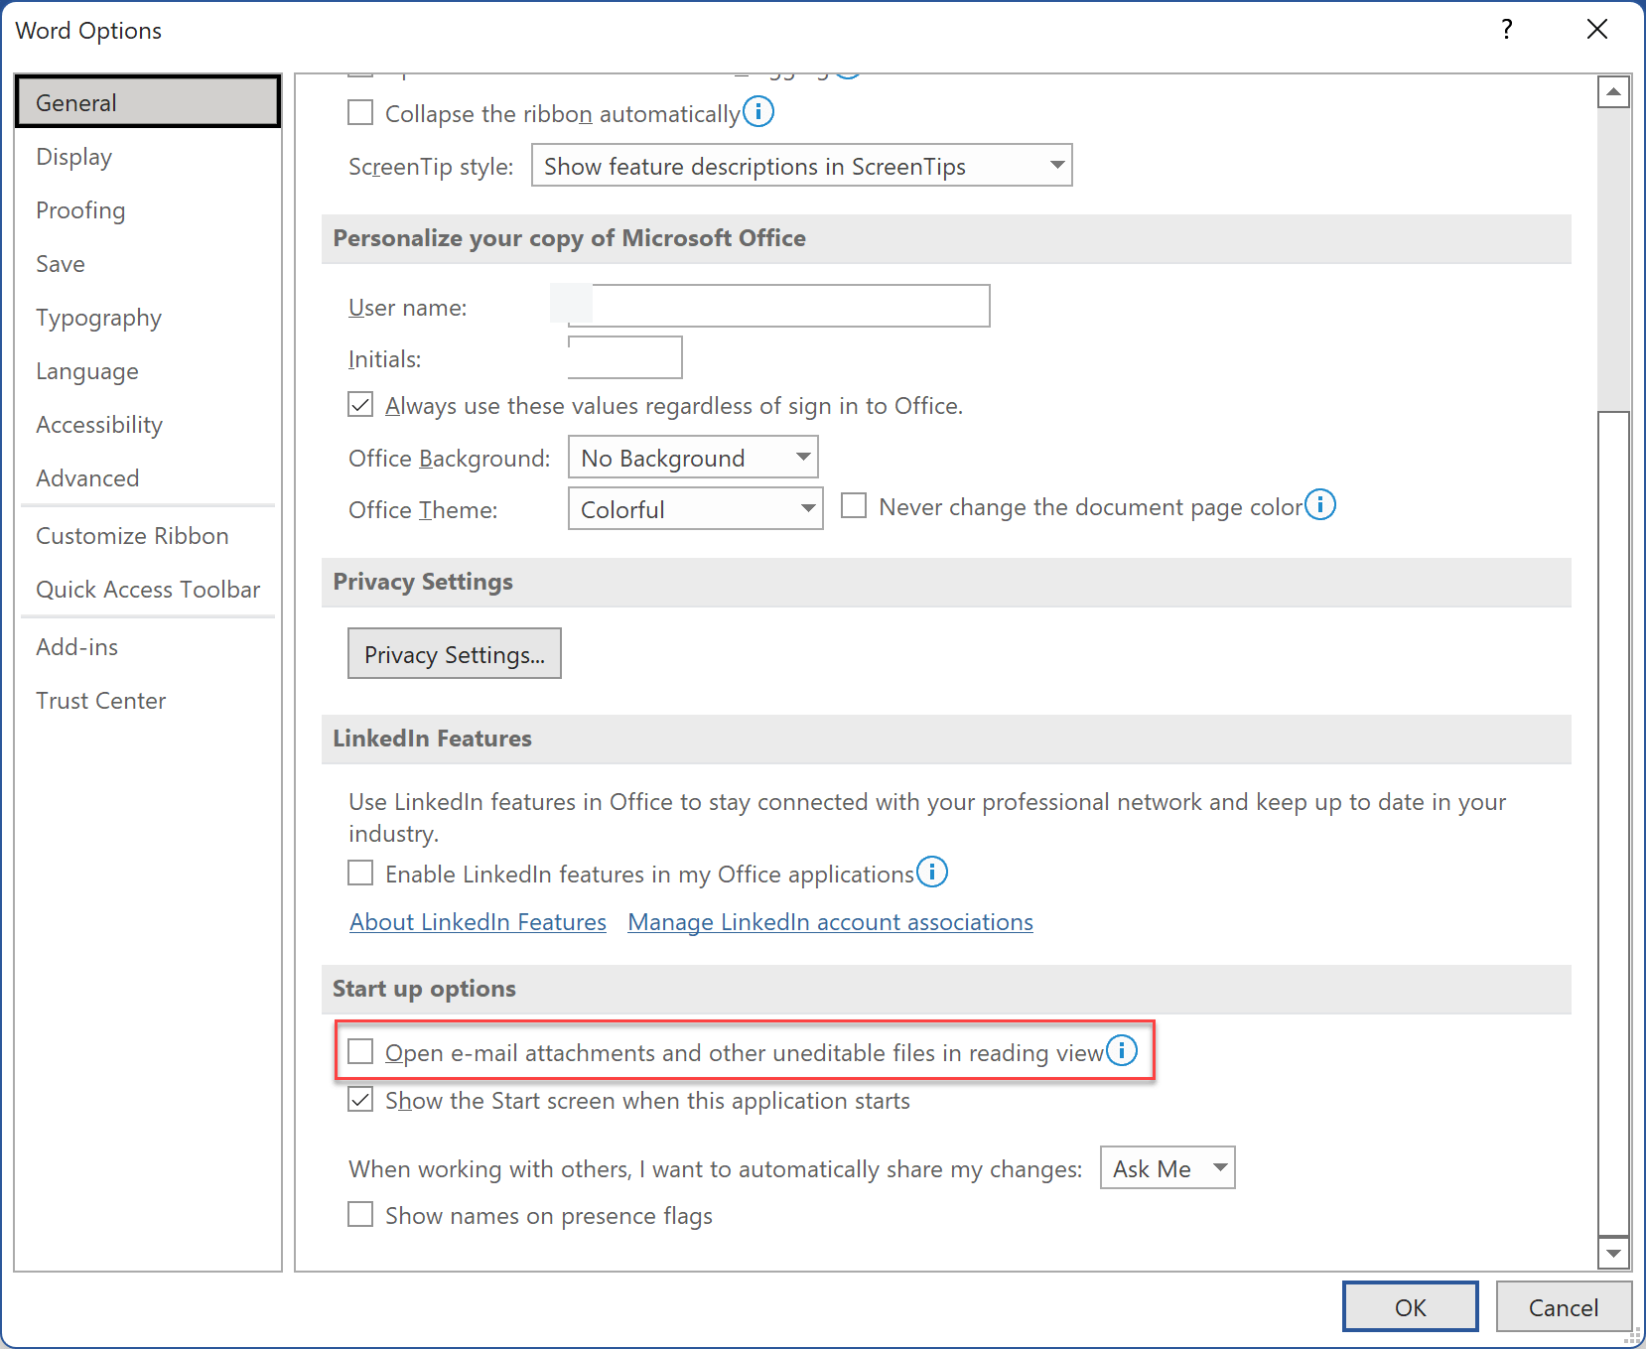Switch to the Display category

(148, 157)
